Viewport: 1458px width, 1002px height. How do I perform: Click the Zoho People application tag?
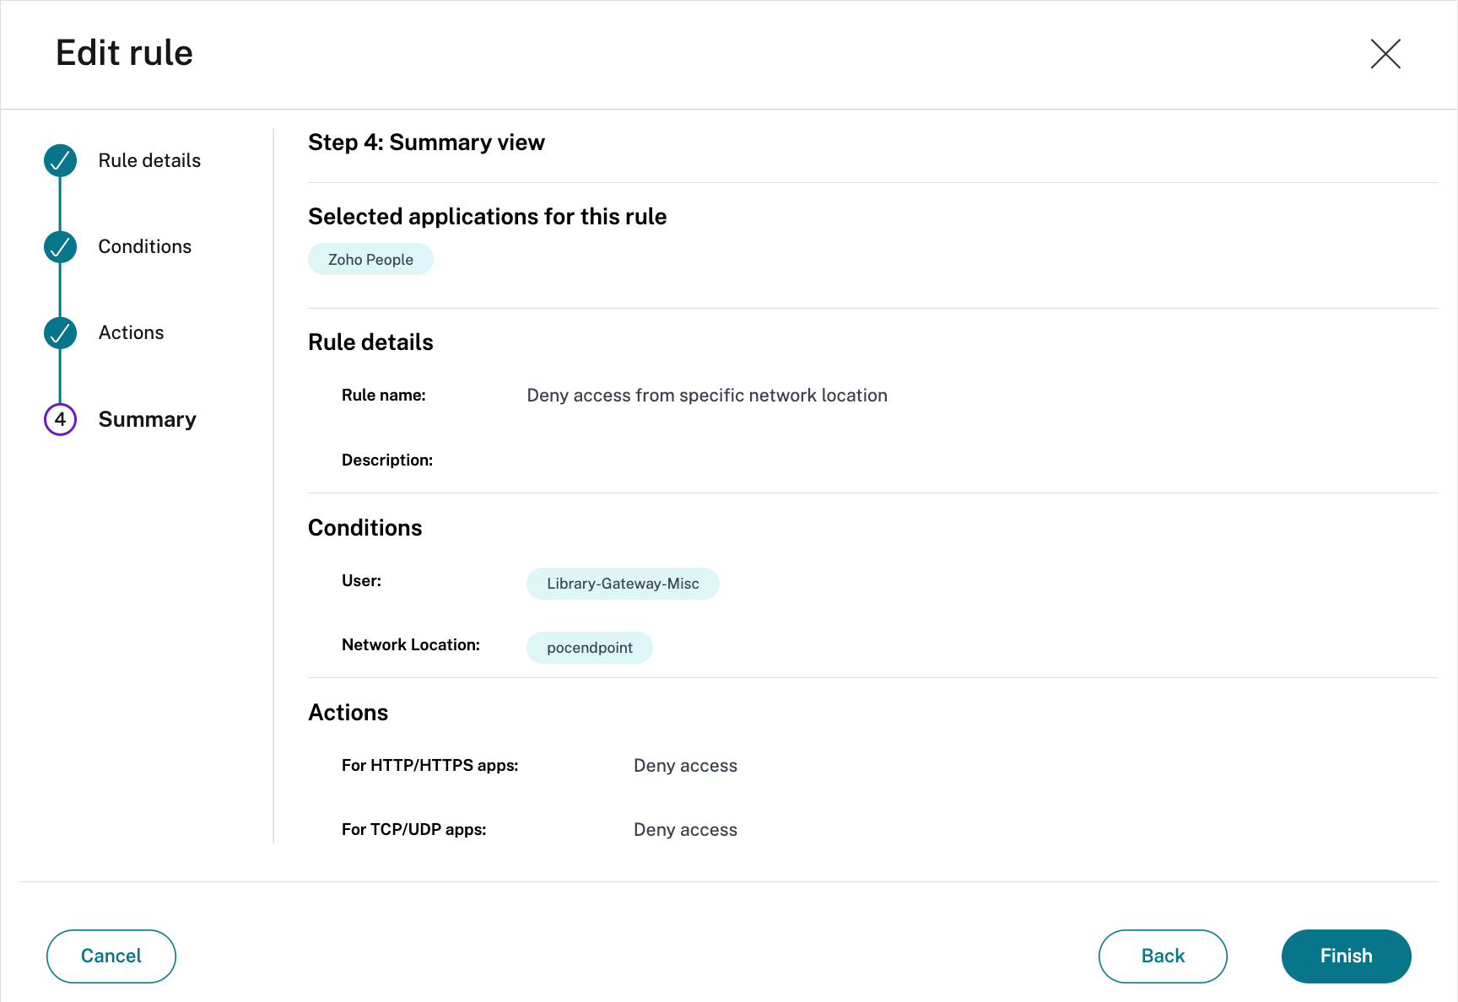pos(370,260)
